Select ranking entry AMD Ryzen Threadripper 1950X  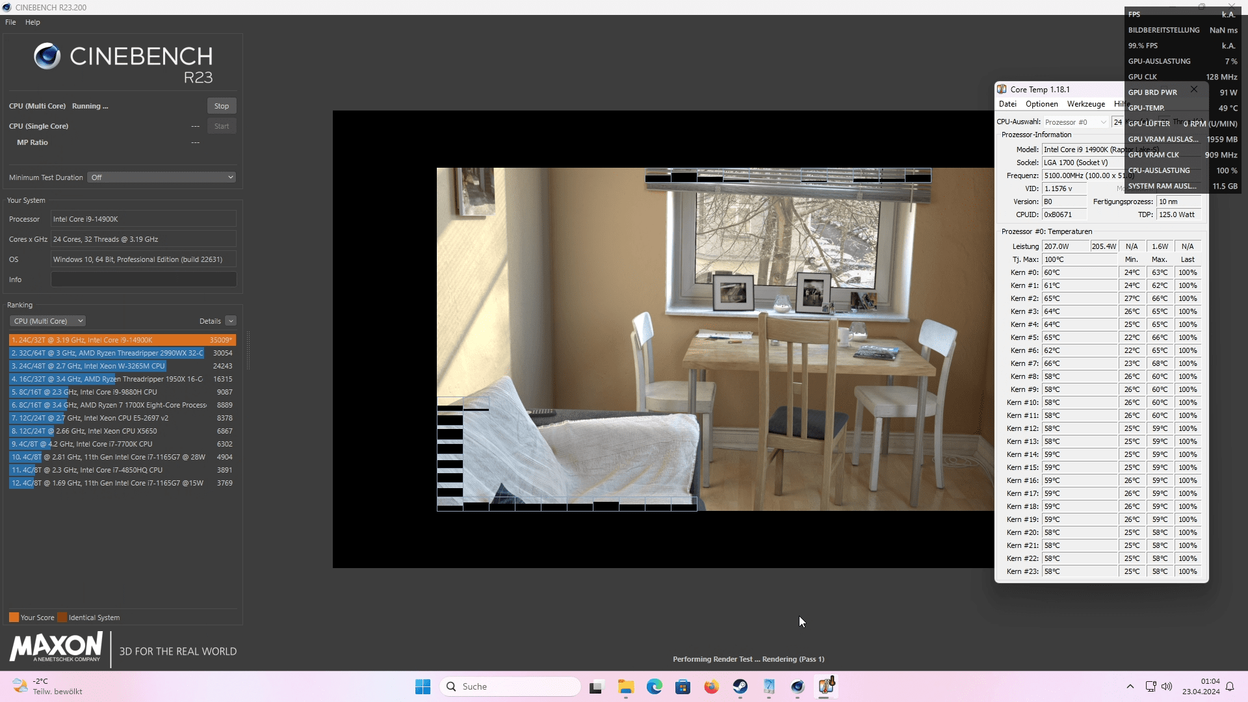coord(122,379)
